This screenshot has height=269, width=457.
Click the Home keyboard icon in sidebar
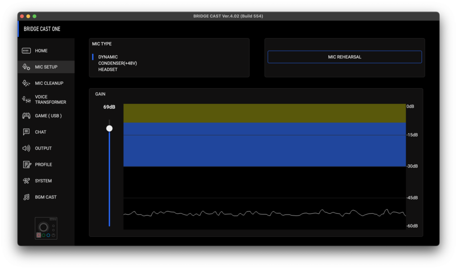point(26,51)
